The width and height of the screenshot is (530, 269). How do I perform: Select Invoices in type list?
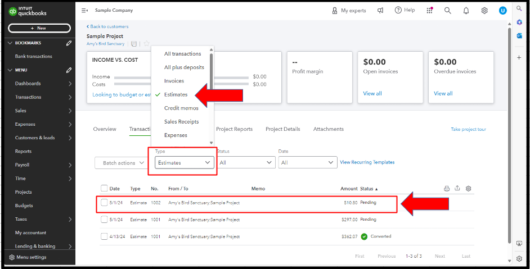pyautogui.click(x=174, y=81)
